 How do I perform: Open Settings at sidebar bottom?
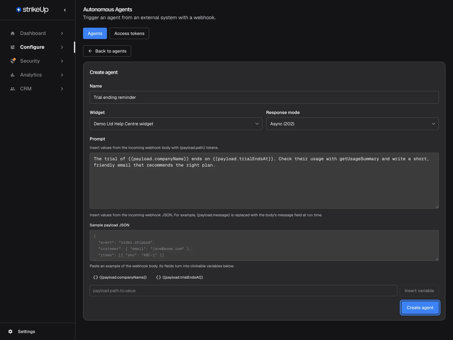(26, 331)
